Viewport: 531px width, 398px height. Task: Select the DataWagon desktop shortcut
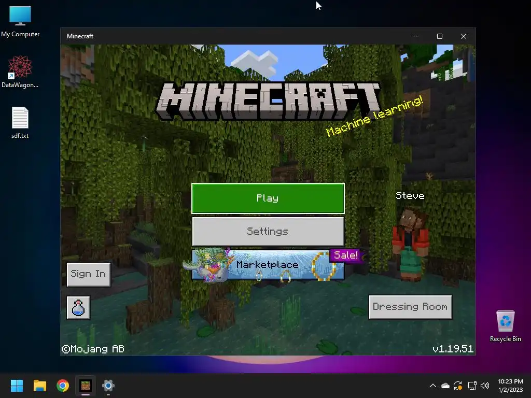tap(20, 72)
